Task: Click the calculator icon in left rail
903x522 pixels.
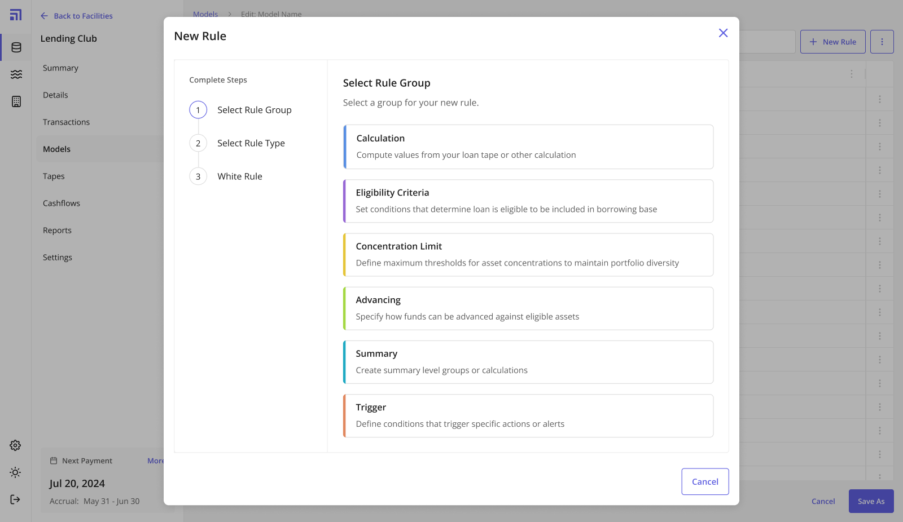Action: click(16, 101)
